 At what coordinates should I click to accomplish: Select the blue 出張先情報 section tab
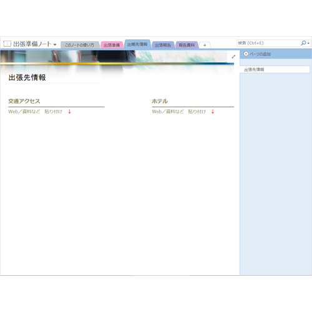[x=137, y=44]
